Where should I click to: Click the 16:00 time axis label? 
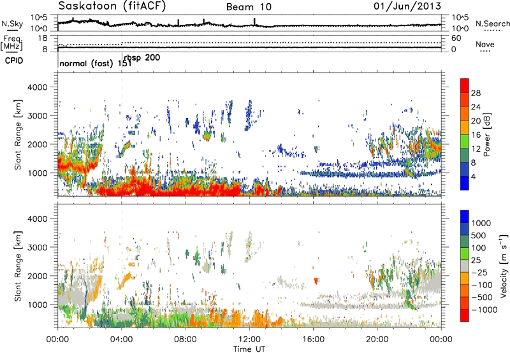(313, 340)
